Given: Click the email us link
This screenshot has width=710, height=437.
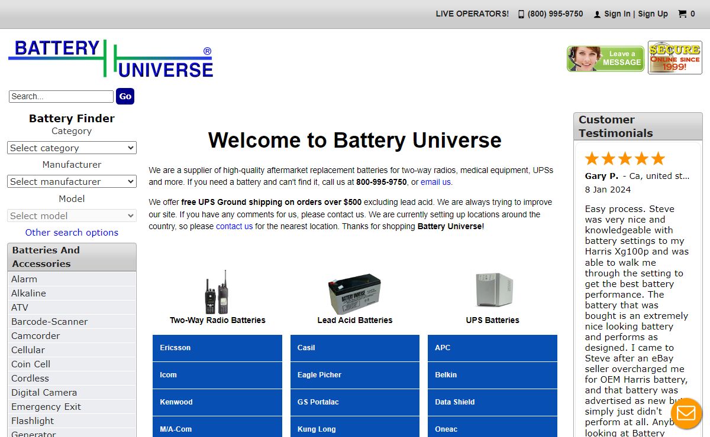Looking at the screenshot, I should pyautogui.click(x=435, y=182).
